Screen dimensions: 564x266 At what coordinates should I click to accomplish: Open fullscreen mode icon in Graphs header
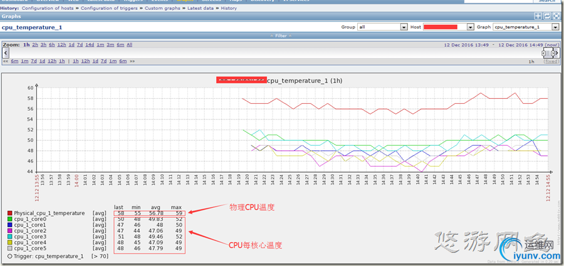point(555,16)
